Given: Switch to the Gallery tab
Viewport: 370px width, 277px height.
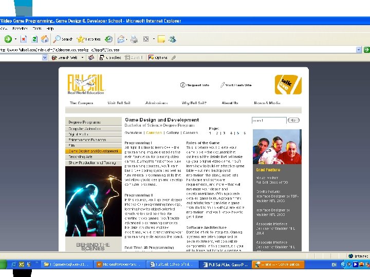Looking at the screenshot, I should point(173,133).
